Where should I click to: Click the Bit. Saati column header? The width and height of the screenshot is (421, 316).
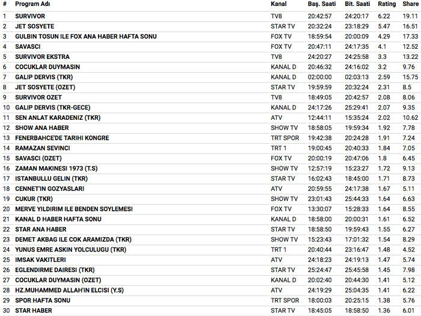click(357, 4)
